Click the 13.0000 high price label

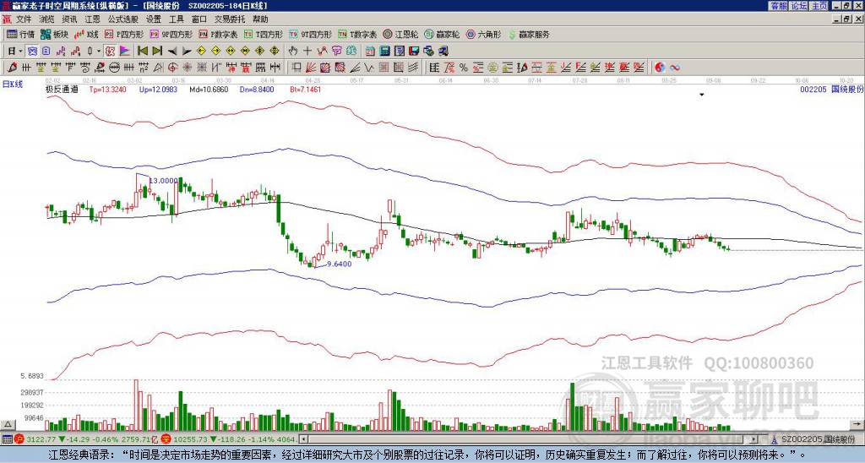pyautogui.click(x=163, y=181)
